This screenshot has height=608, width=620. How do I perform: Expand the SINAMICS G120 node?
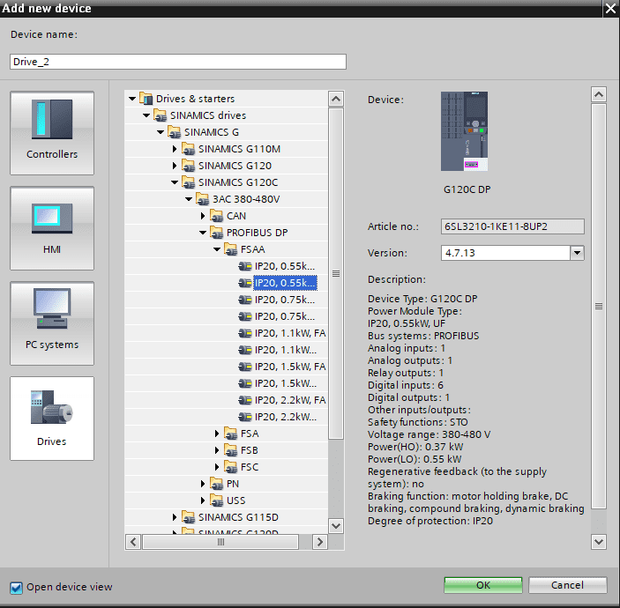pos(175,166)
